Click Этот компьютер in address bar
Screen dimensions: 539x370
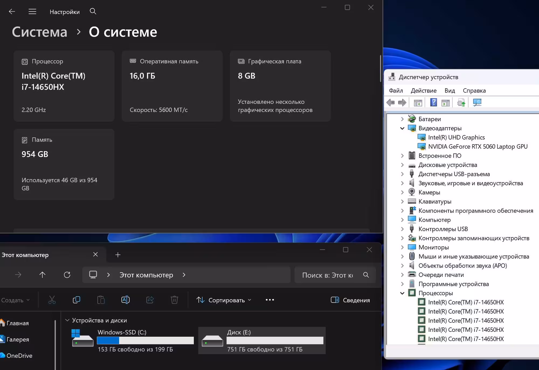click(146, 275)
